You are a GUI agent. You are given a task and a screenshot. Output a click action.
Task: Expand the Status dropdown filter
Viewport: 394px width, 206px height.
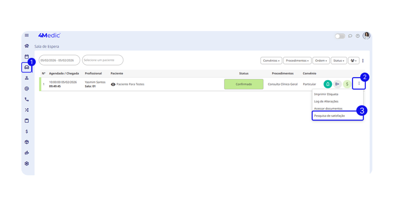tap(339, 61)
